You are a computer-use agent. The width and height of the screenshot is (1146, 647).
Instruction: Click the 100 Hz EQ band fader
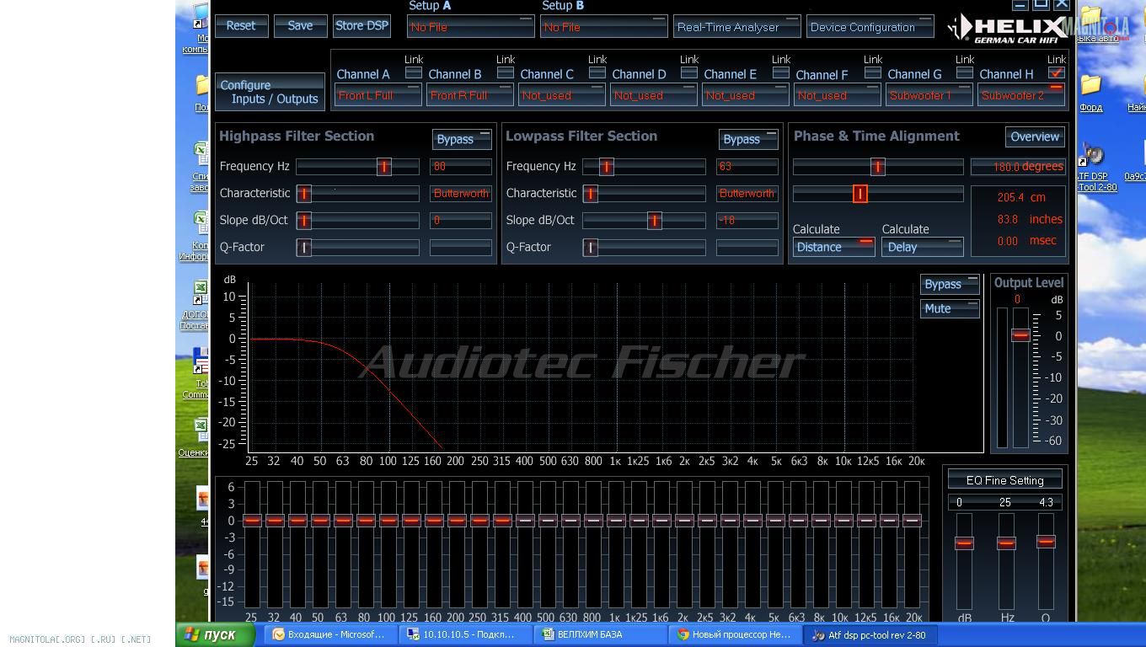click(388, 520)
